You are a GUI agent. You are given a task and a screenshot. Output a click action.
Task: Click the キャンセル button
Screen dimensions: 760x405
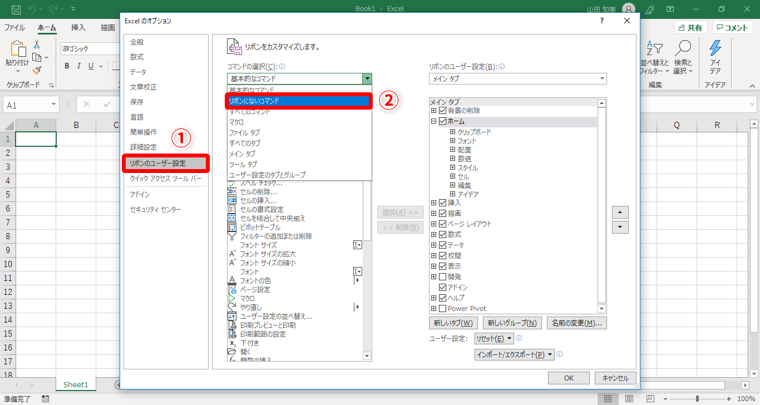click(615, 378)
